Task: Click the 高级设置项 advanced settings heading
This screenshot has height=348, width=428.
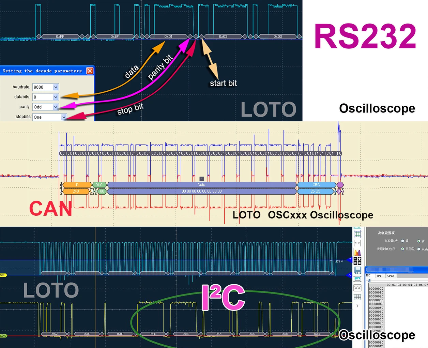Action: click(x=386, y=233)
